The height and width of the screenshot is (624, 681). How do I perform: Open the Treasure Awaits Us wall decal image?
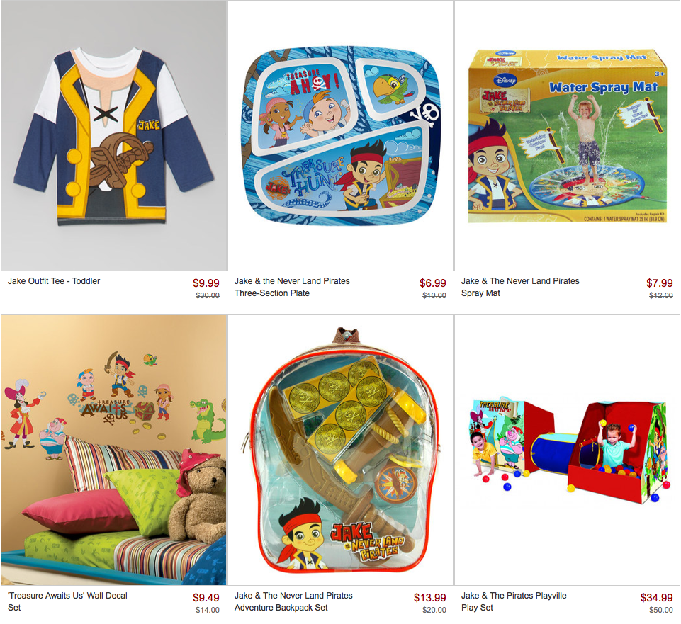point(114,450)
